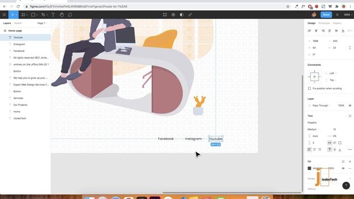Align selection horizontal centers
The image size is (354, 199).
pyautogui.click(x=316, y=30)
